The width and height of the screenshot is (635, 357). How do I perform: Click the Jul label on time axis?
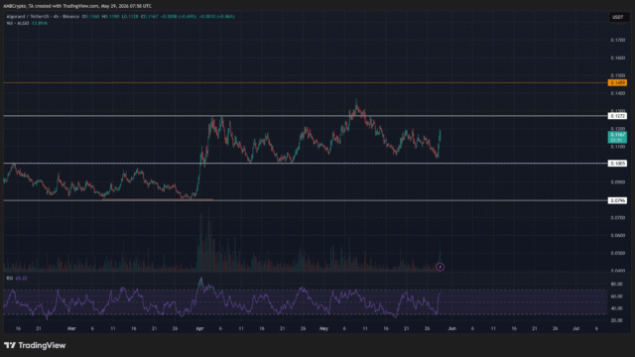click(x=575, y=328)
